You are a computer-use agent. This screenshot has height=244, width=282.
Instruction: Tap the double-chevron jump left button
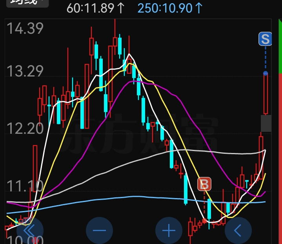pyautogui.click(x=30, y=230)
